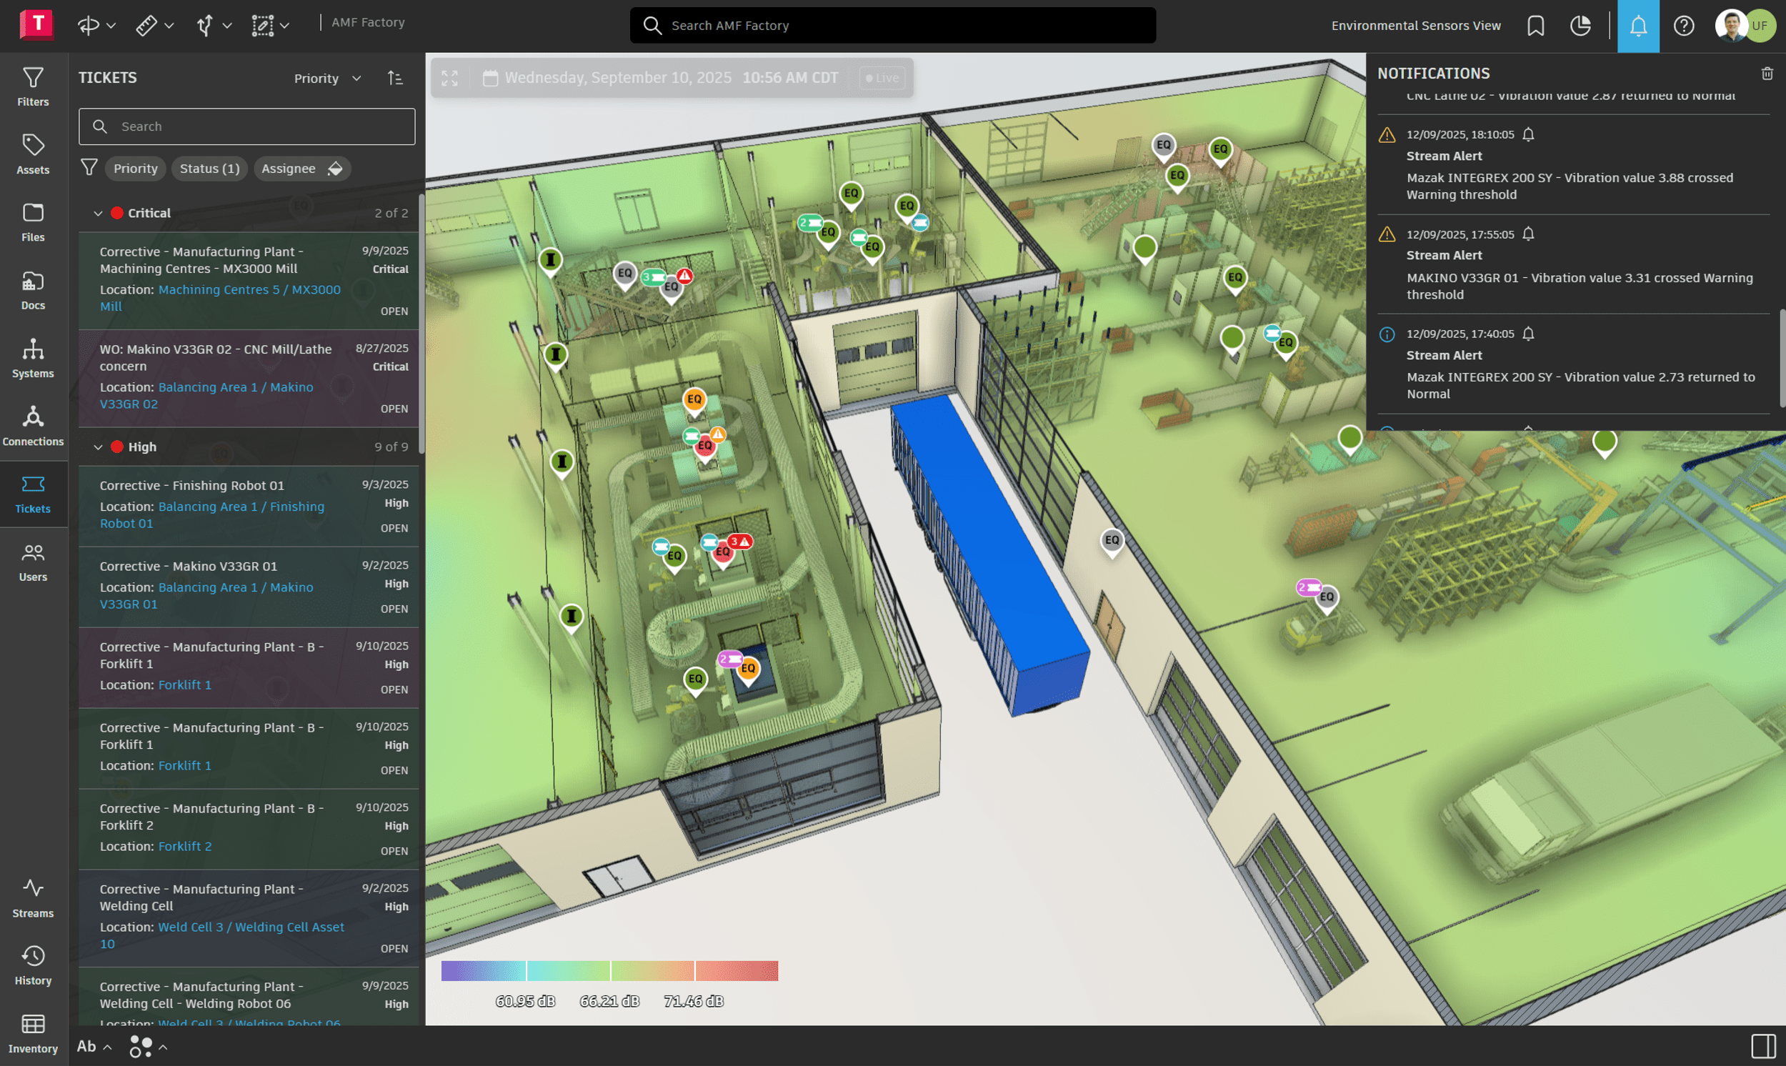Delete all notifications with trash icon
The image size is (1786, 1066).
1767,74
